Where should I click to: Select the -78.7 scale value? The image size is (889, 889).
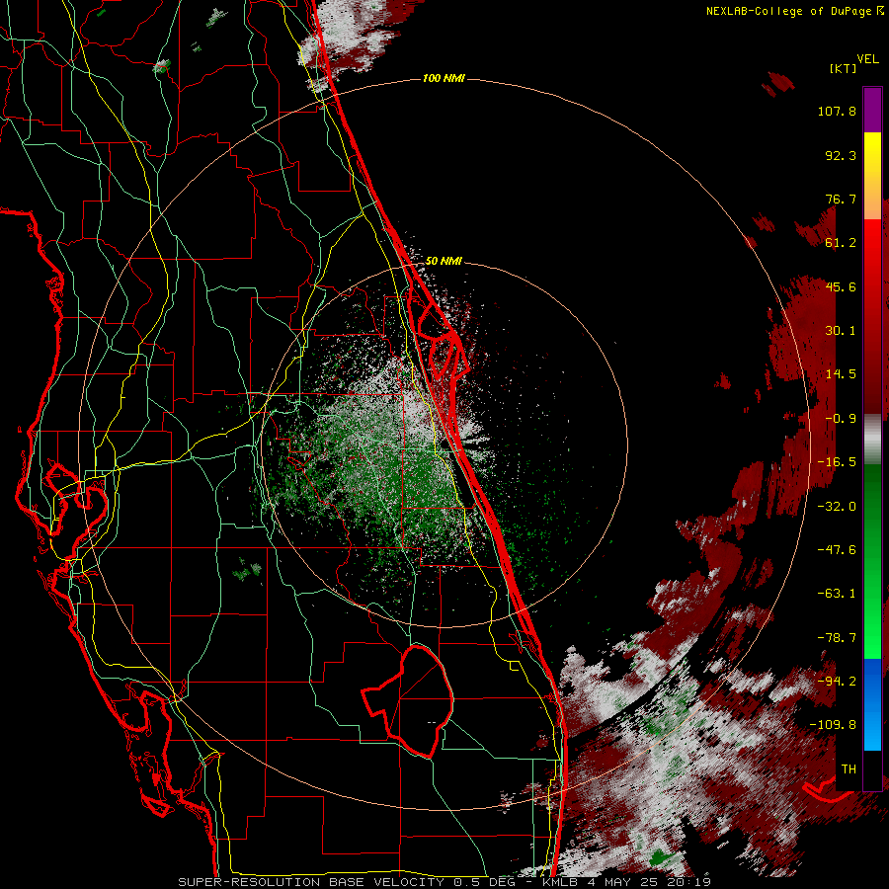[837, 638]
